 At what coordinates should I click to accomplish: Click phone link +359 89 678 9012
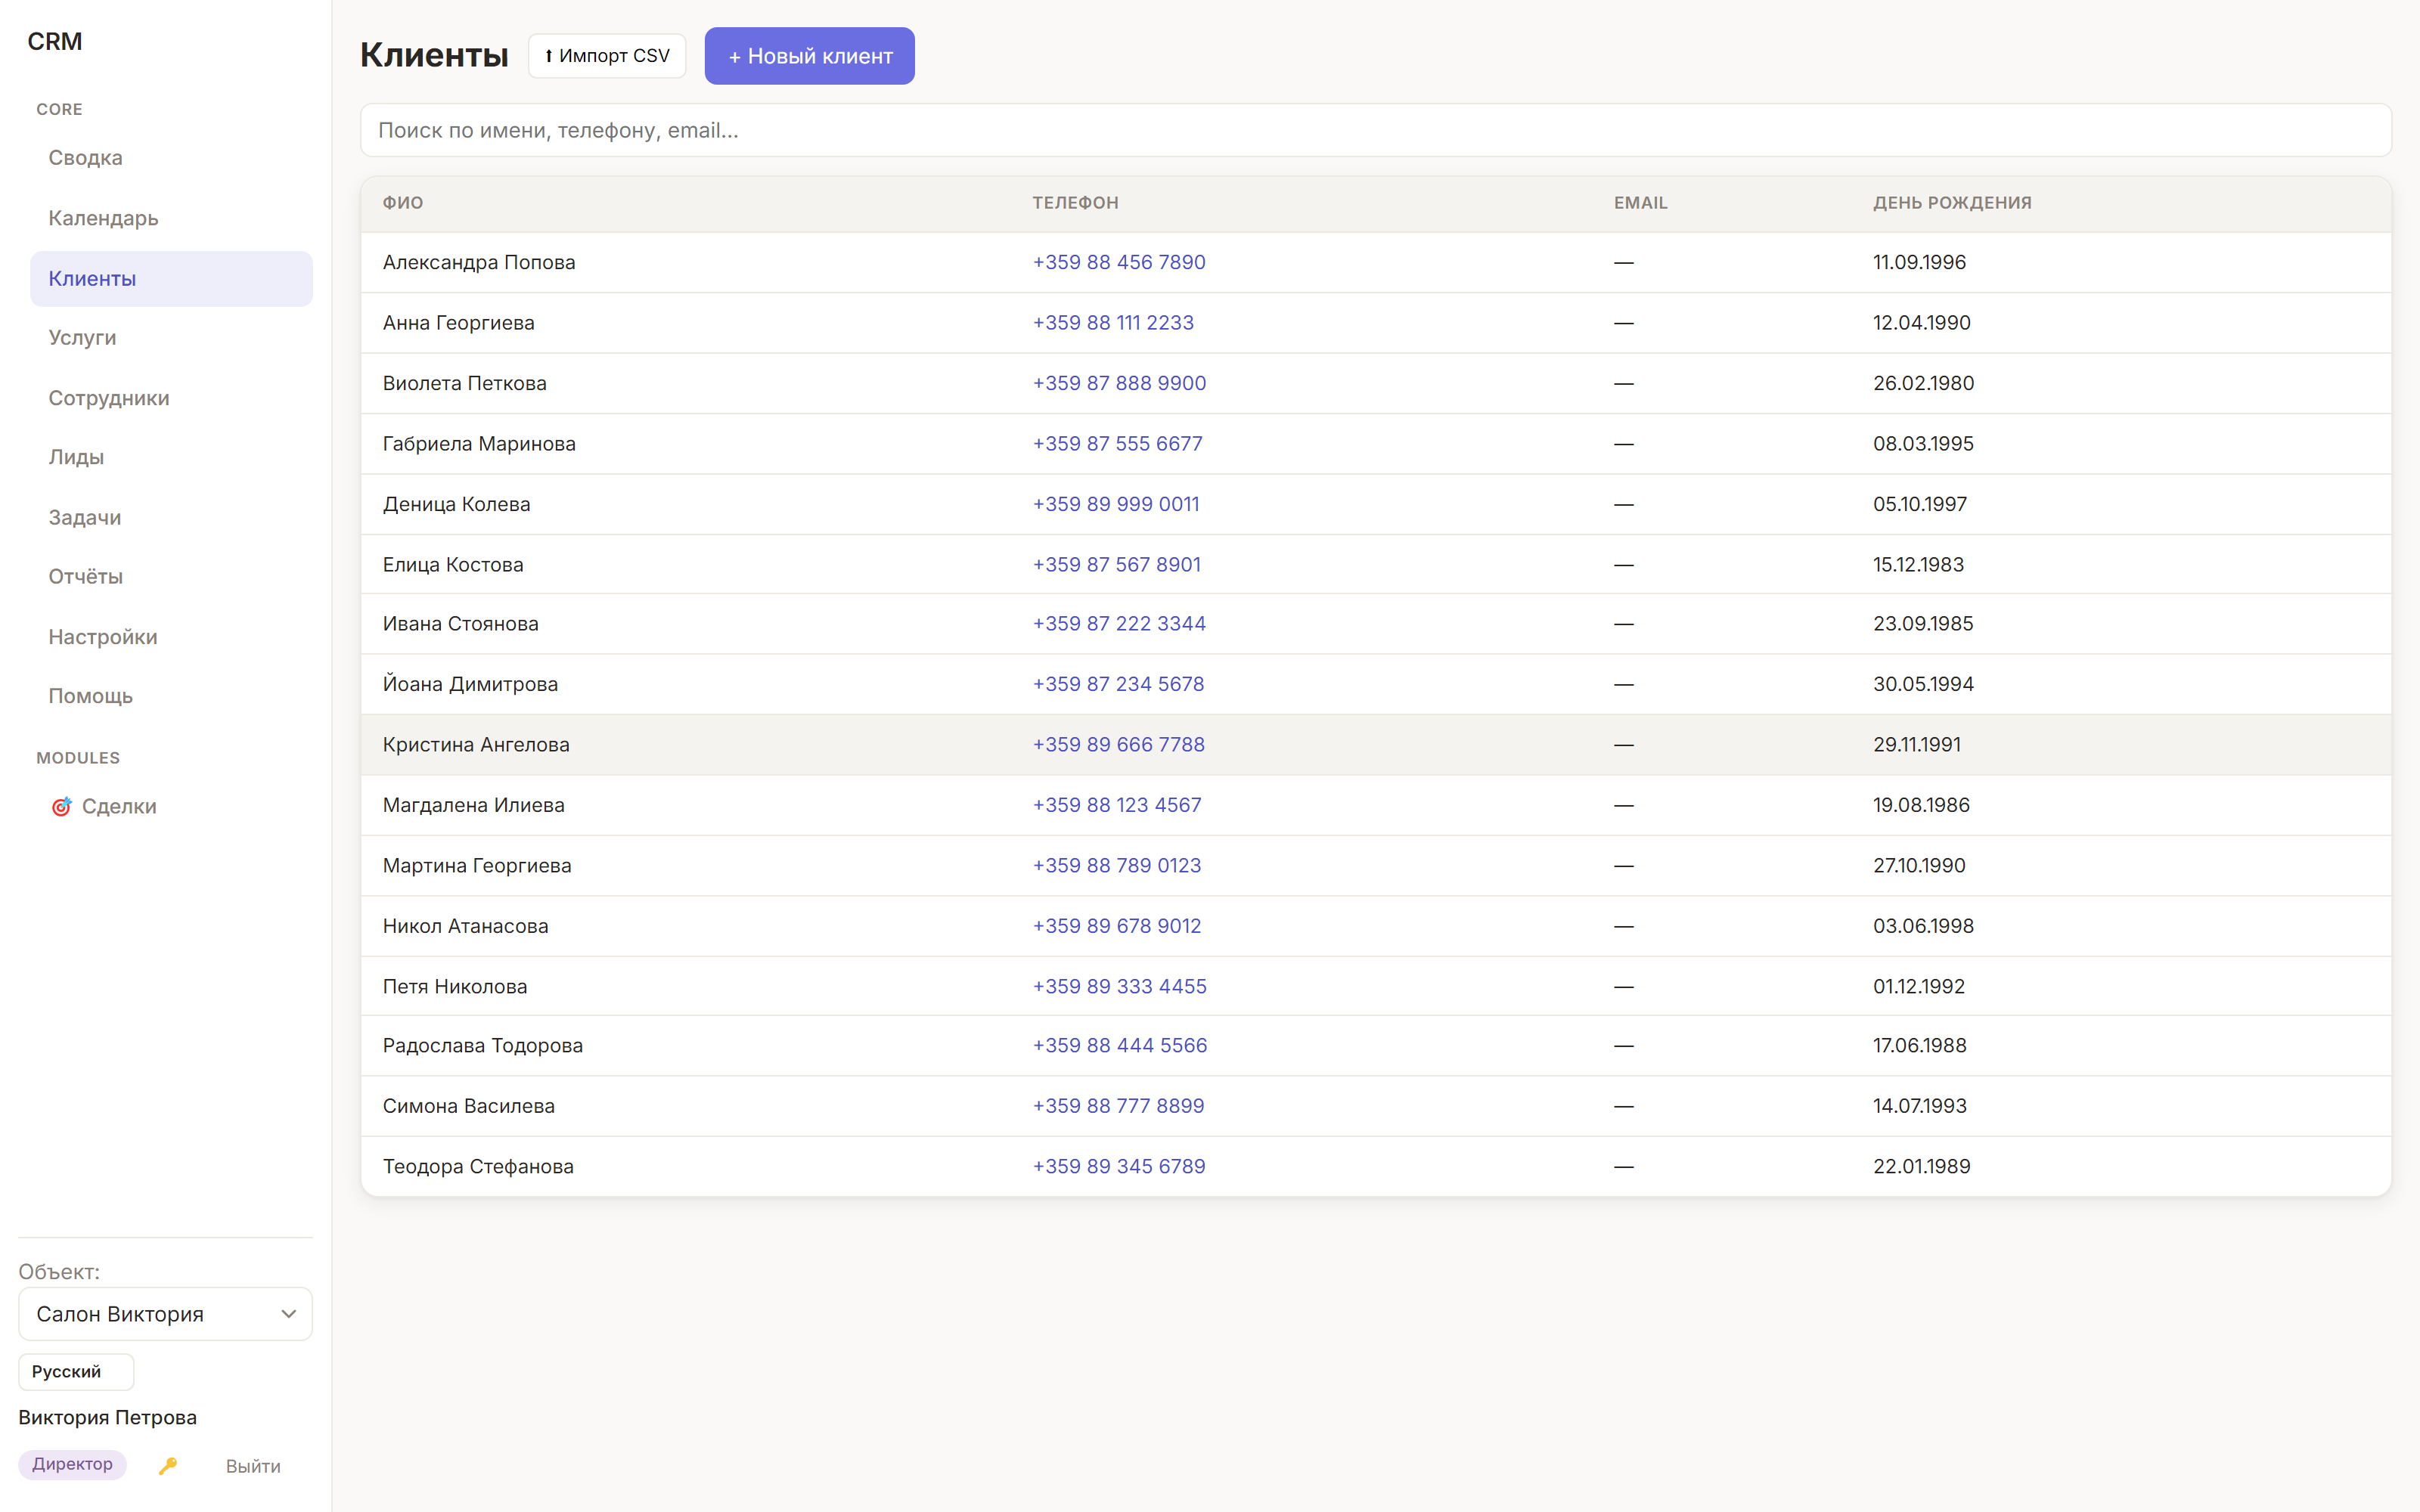click(1117, 926)
